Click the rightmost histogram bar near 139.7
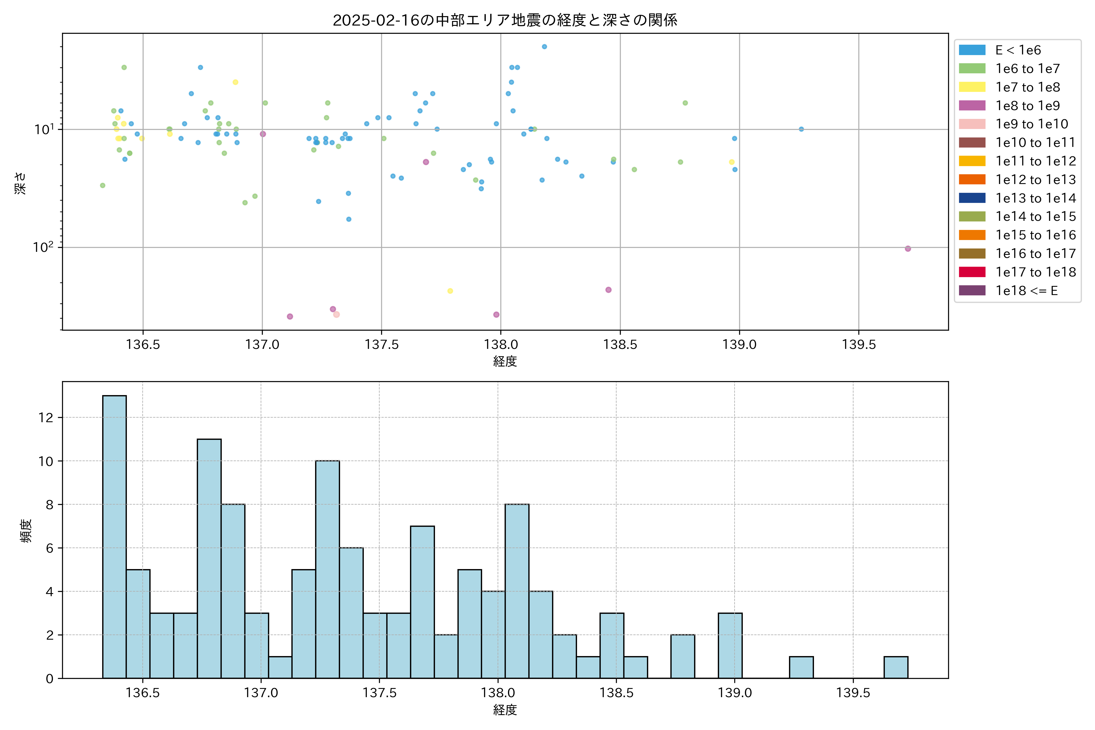 tap(896, 667)
